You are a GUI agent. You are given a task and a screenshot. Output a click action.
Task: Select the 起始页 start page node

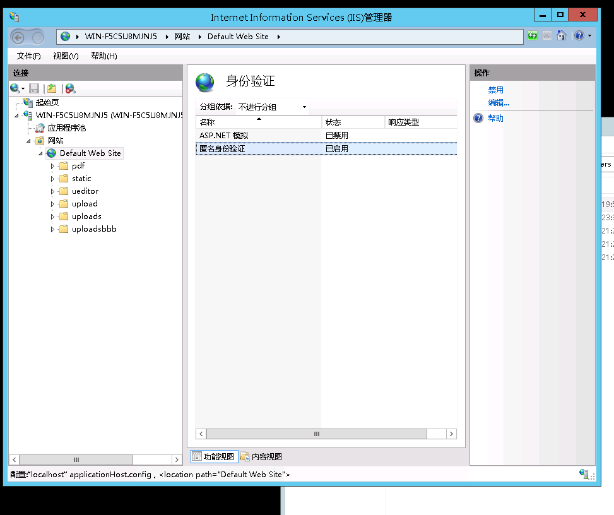pyautogui.click(x=47, y=103)
